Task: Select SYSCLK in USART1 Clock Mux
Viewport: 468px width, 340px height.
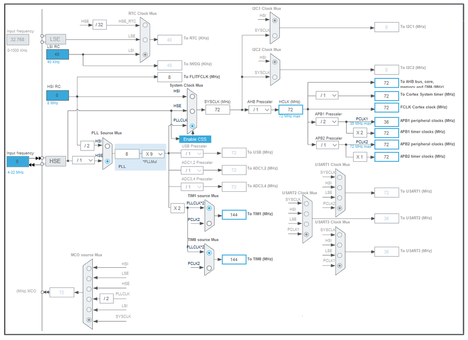Action: [339, 177]
